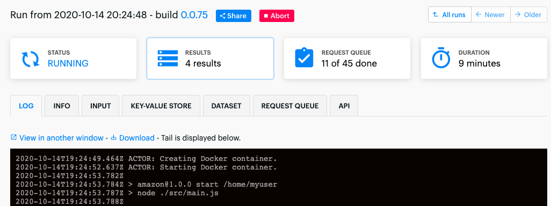The image size is (551, 206).
Task: Abort the running actor
Action: coord(277,16)
